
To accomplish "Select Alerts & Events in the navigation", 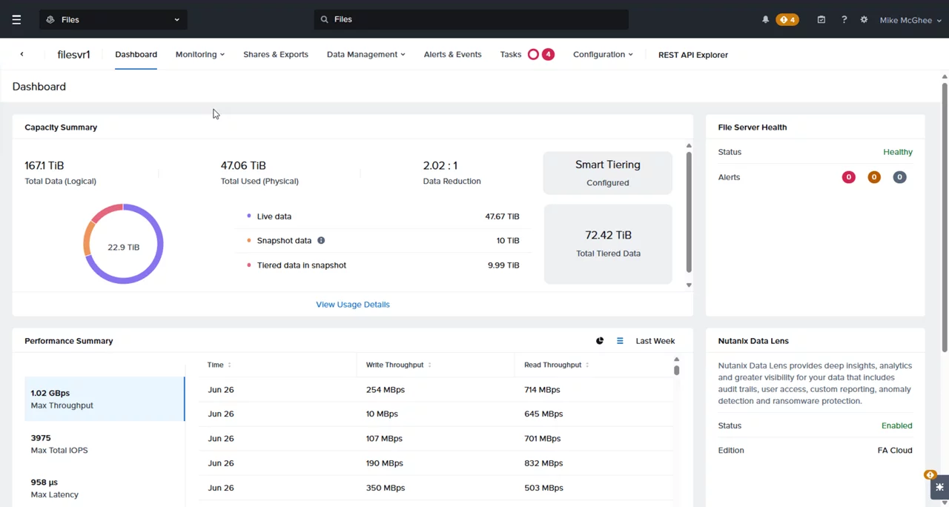I will point(452,54).
